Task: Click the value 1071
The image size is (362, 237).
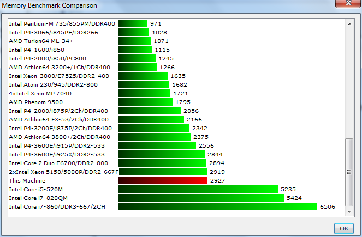Action: pyautogui.click(x=161, y=41)
